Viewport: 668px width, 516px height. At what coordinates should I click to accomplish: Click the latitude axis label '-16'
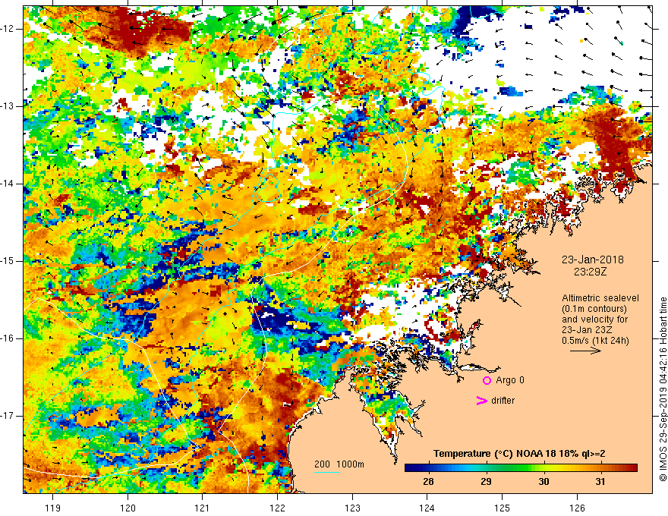(8, 338)
